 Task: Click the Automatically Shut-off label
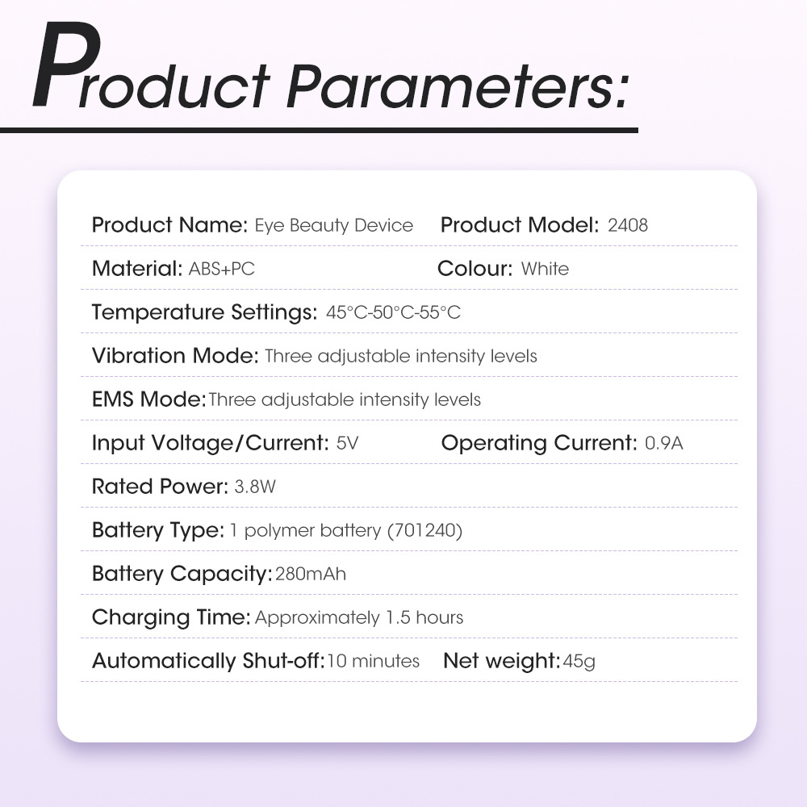tap(208, 661)
